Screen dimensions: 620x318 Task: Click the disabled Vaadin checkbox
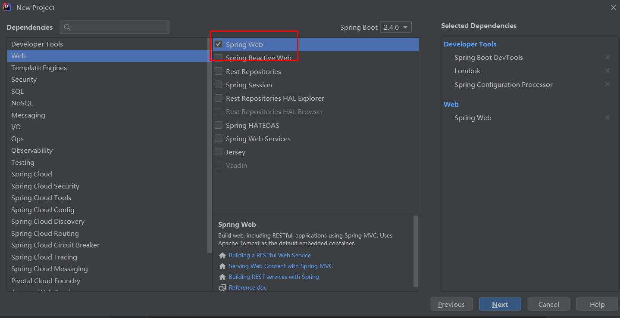[x=219, y=165]
